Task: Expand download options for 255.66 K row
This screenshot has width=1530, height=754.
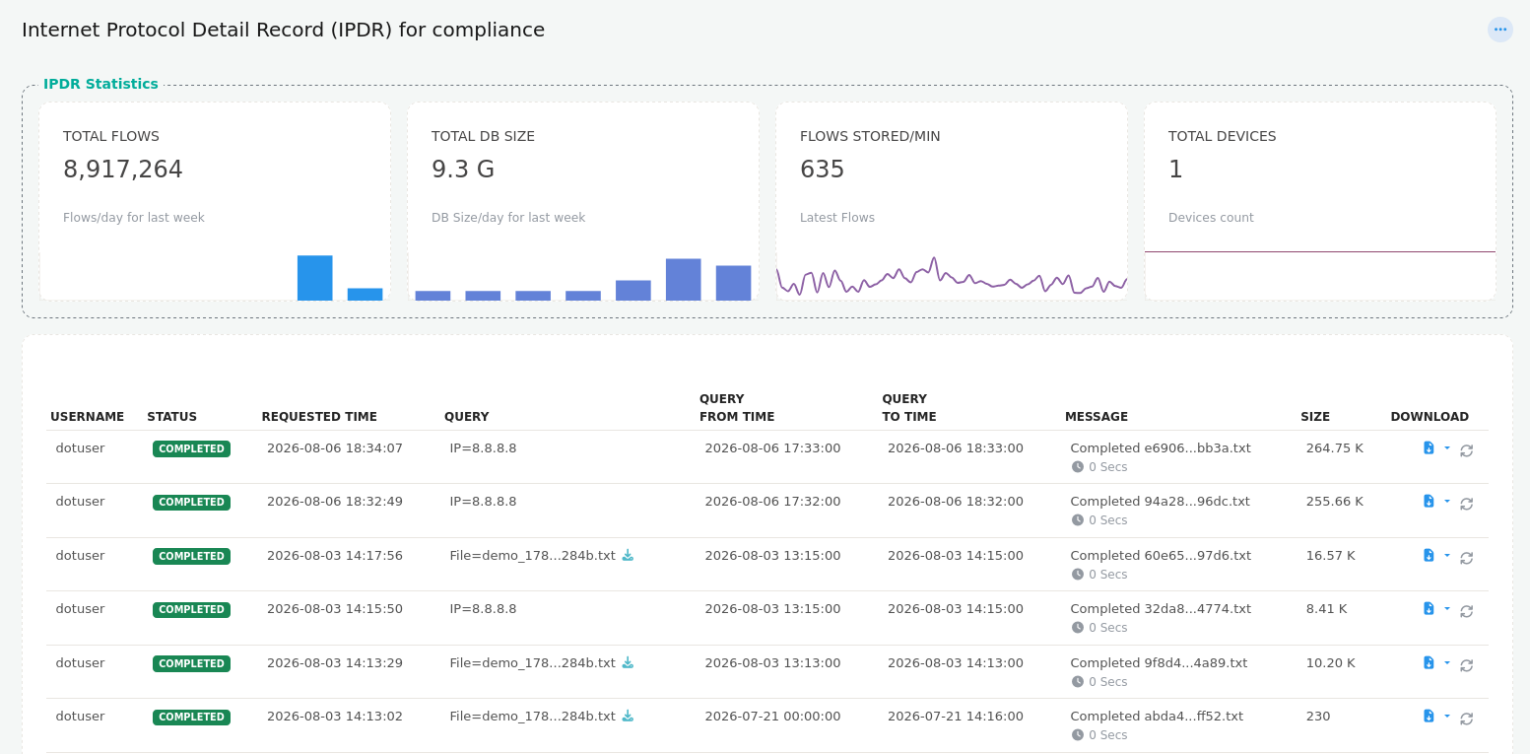Action: [1447, 501]
